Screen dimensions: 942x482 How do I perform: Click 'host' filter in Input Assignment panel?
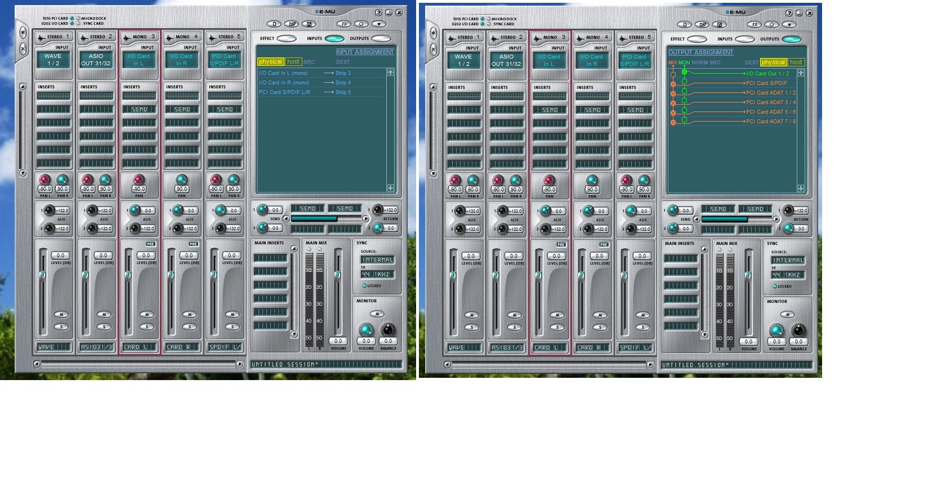click(x=293, y=62)
